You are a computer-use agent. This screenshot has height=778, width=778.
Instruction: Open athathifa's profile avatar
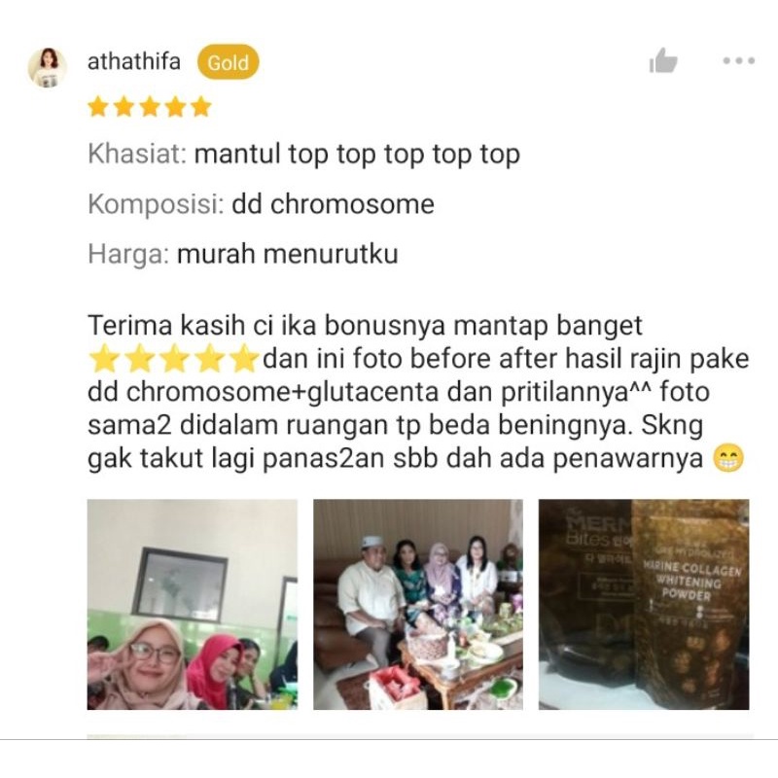48,67
